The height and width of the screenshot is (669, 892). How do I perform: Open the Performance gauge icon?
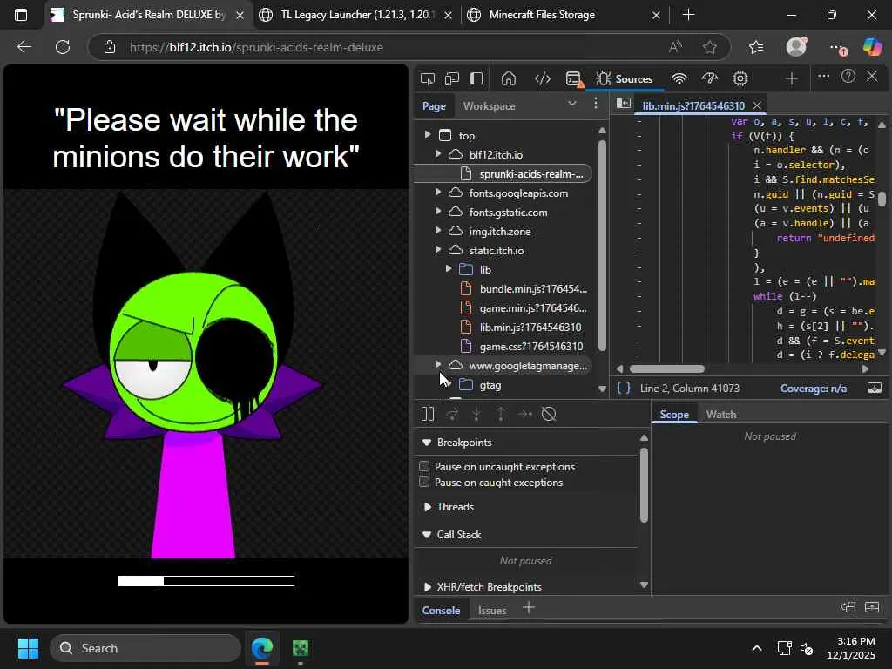pos(709,78)
